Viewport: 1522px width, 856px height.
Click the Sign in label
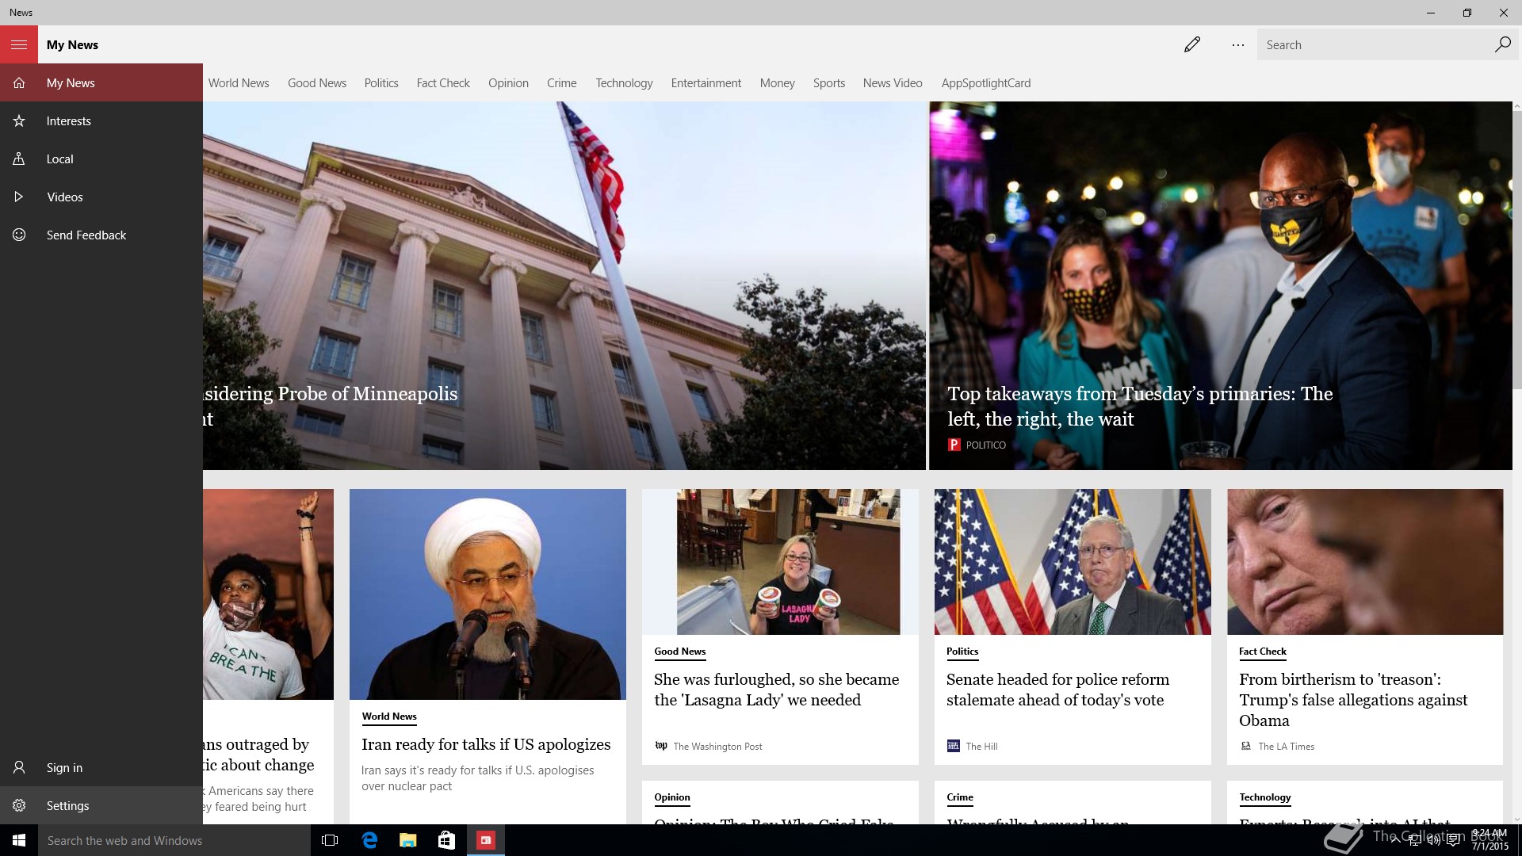click(64, 767)
